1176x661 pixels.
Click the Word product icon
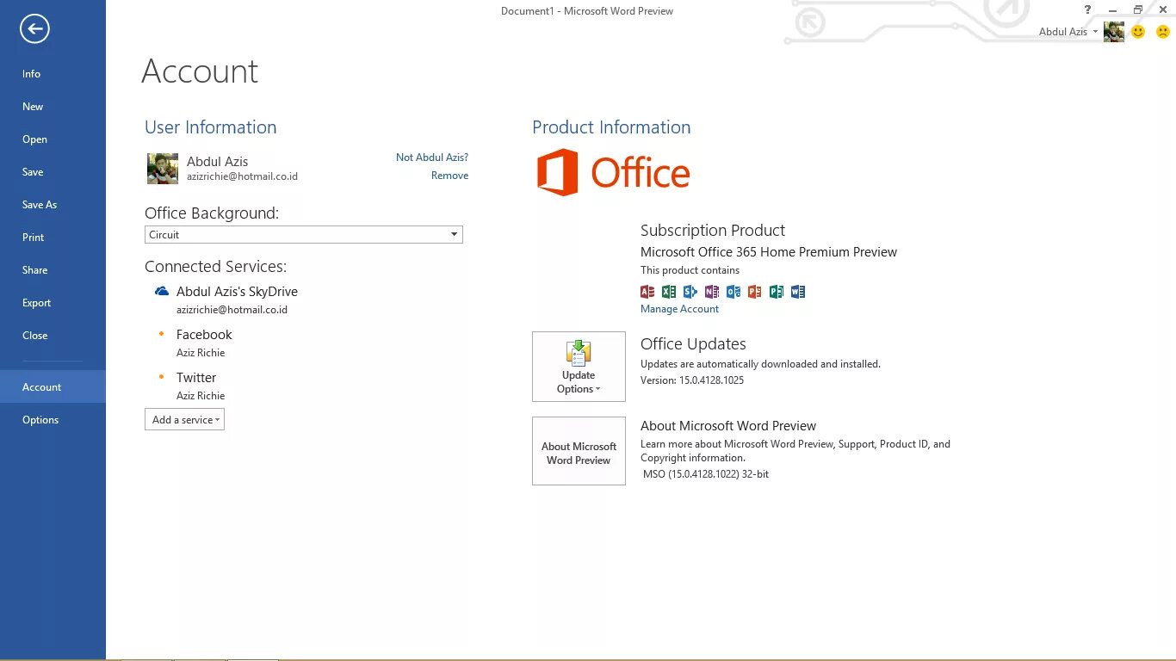(798, 292)
